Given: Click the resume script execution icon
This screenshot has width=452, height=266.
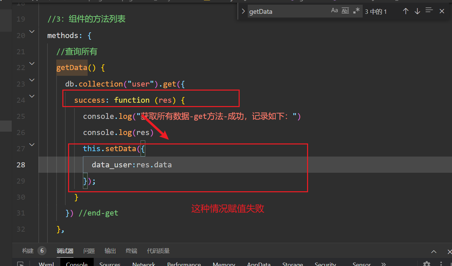Looking at the screenshot, I should pos(21,264).
